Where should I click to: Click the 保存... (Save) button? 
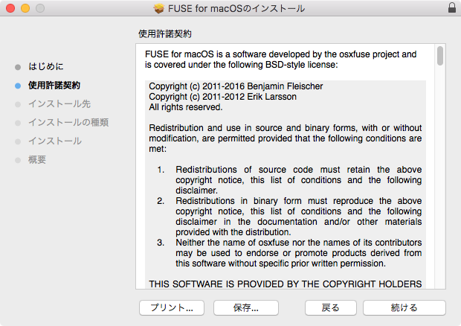[x=246, y=307]
